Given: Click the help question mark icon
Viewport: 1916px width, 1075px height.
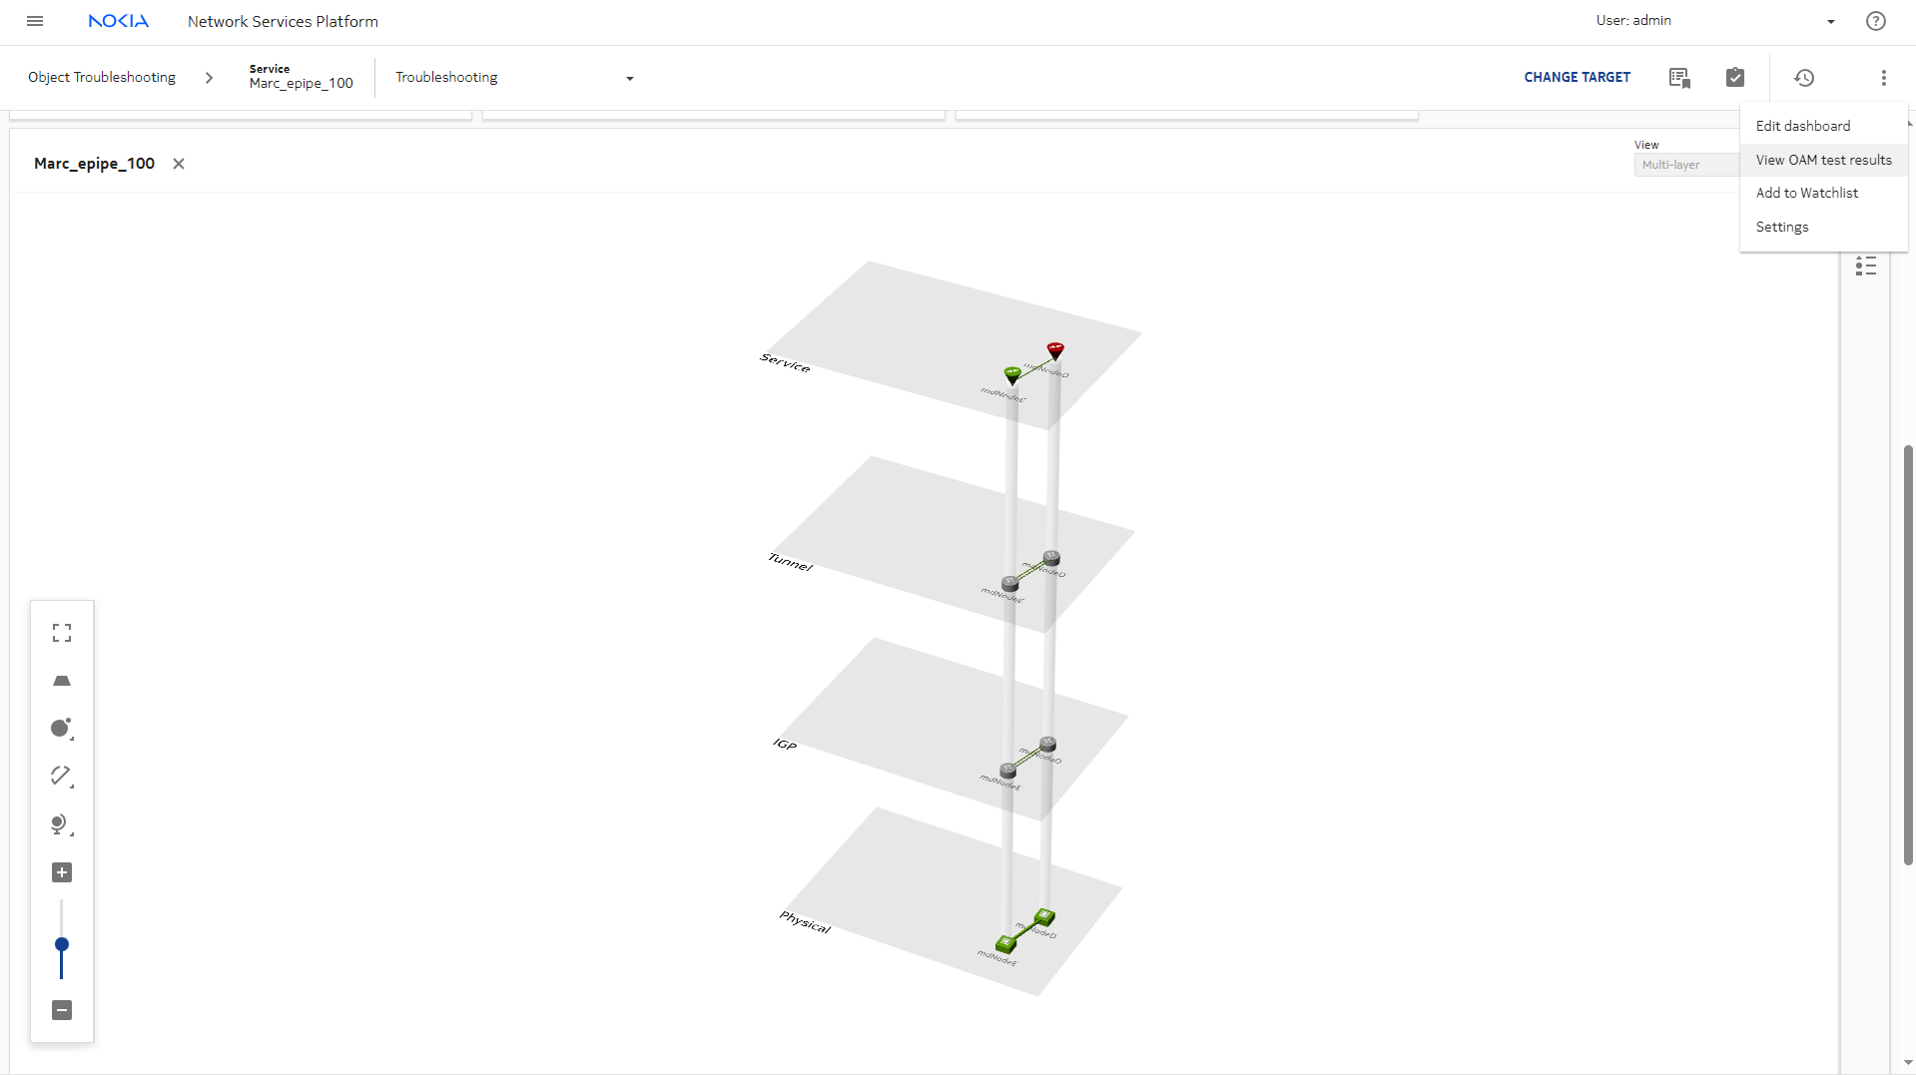Looking at the screenshot, I should (x=1875, y=21).
